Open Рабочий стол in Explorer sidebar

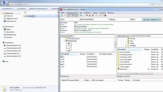coord(11,21)
